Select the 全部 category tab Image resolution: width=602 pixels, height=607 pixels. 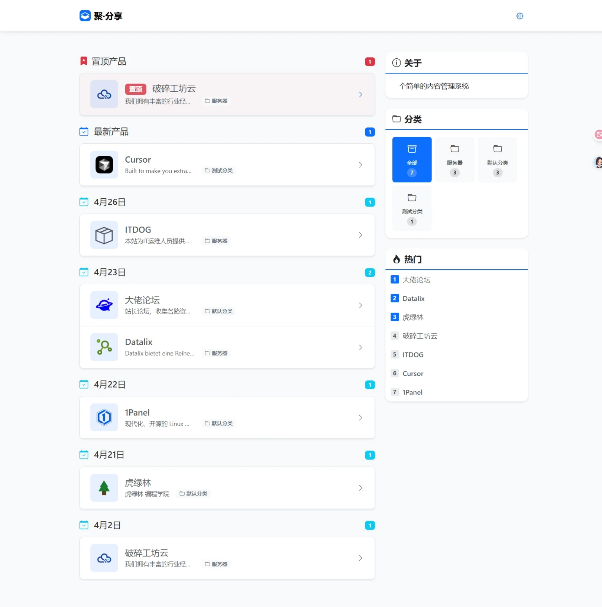[412, 160]
